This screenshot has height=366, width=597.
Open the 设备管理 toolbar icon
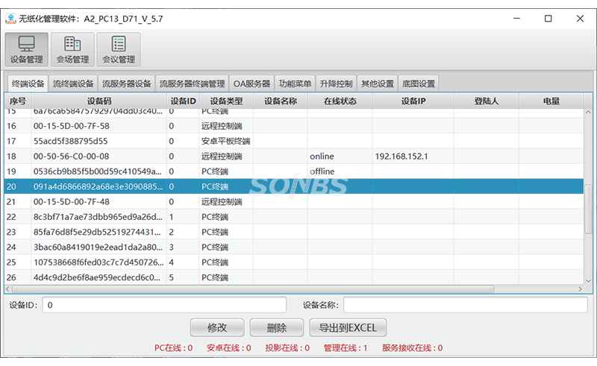click(x=27, y=49)
